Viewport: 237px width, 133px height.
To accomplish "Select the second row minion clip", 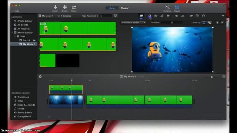I will point(78,44).
